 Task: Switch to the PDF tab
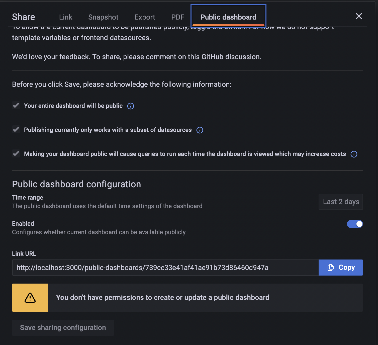[x=178, y=17]
